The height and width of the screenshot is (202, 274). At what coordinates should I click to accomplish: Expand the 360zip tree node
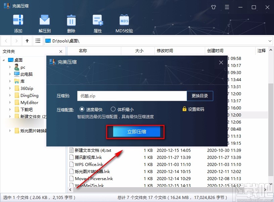click(10, 88)
